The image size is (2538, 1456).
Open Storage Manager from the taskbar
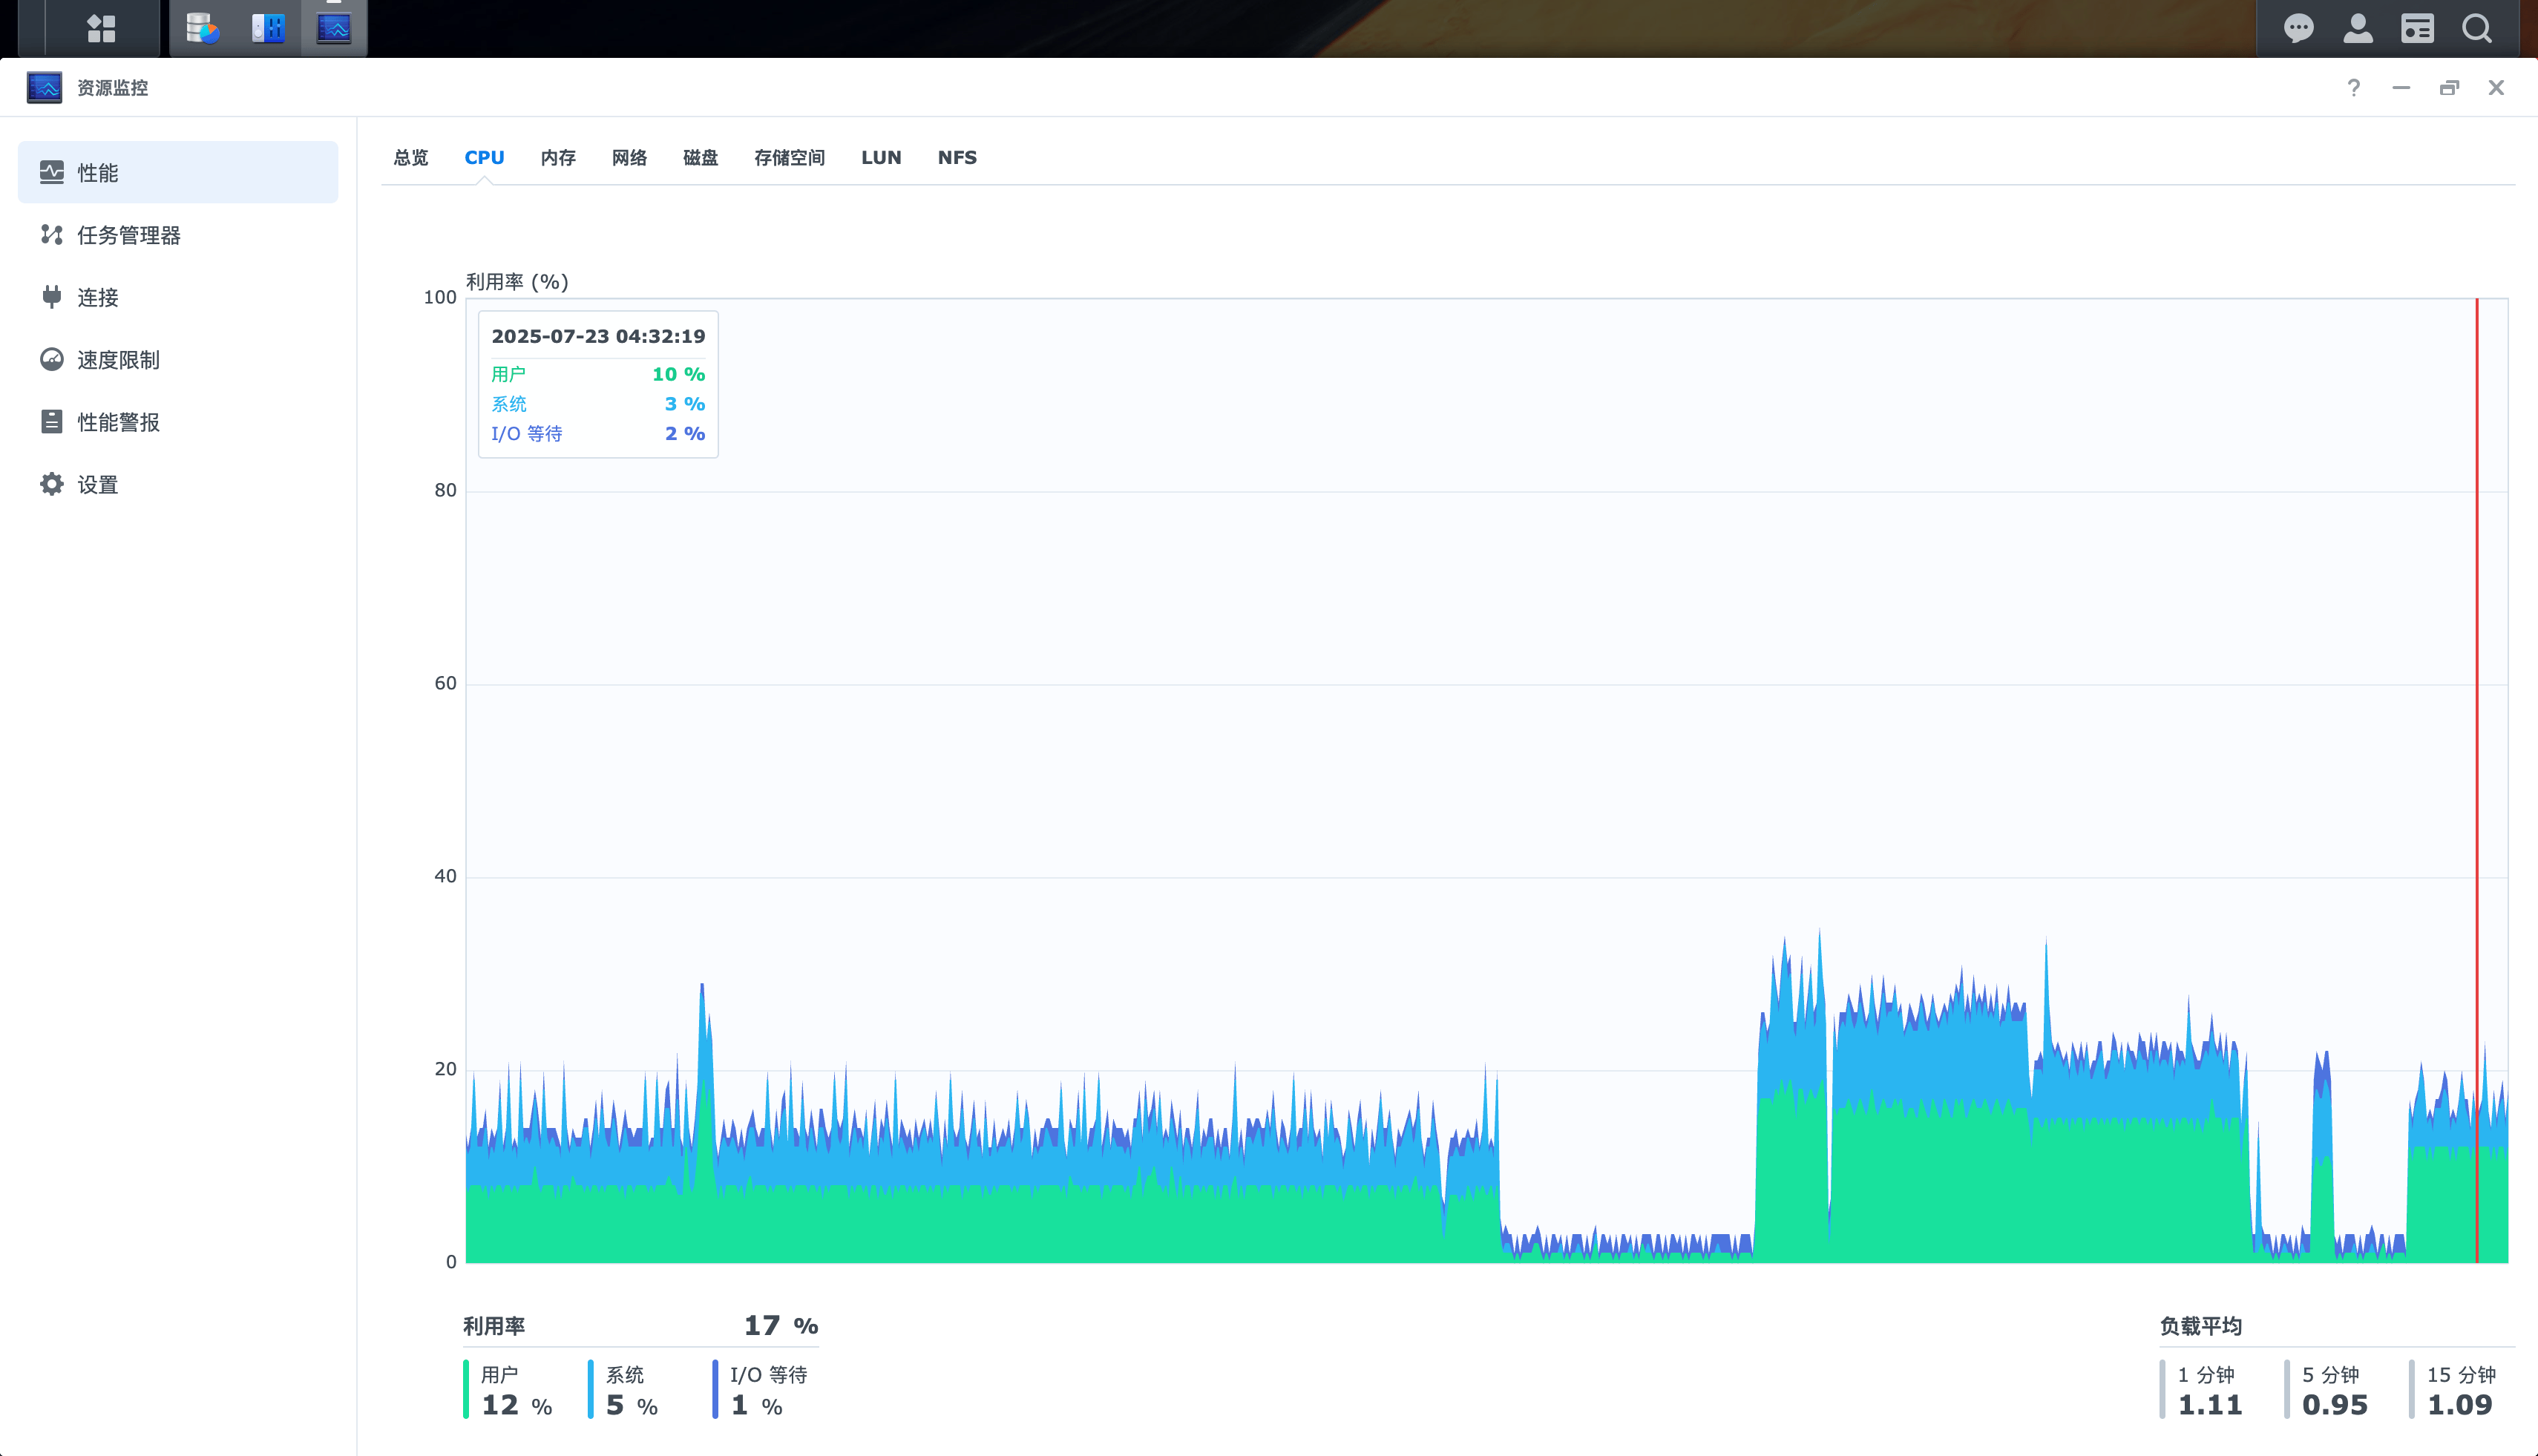pyautogui.click(x=203, y=28)
